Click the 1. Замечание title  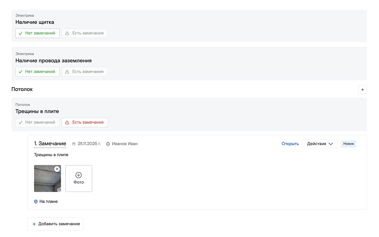[50, 144]
